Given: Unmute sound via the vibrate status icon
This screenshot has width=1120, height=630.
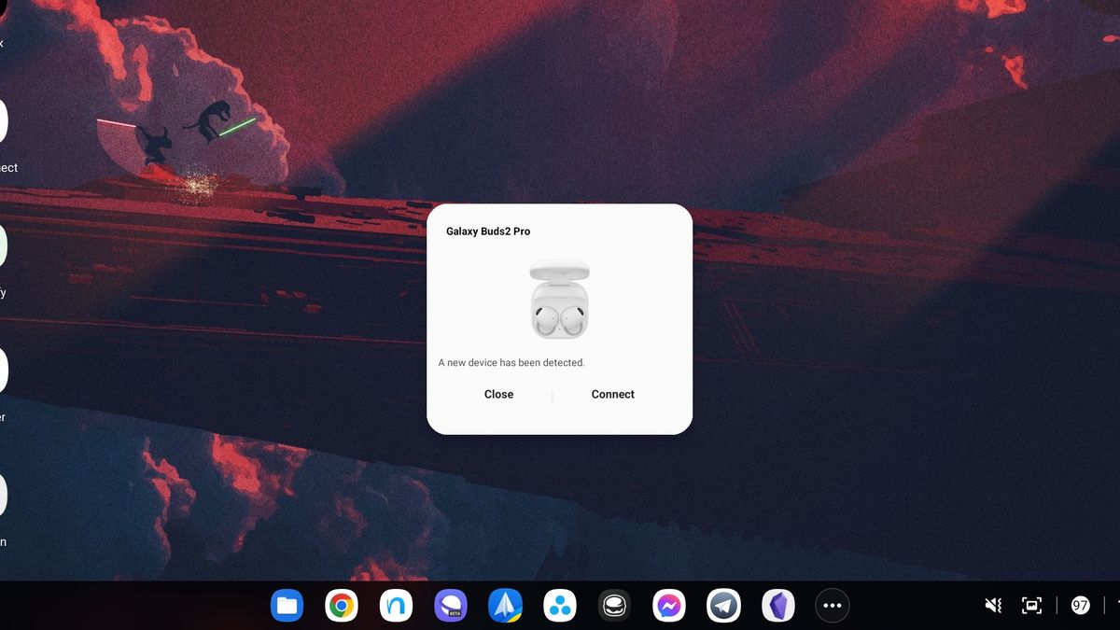Looking at the screenshot, I should point(992,605).
